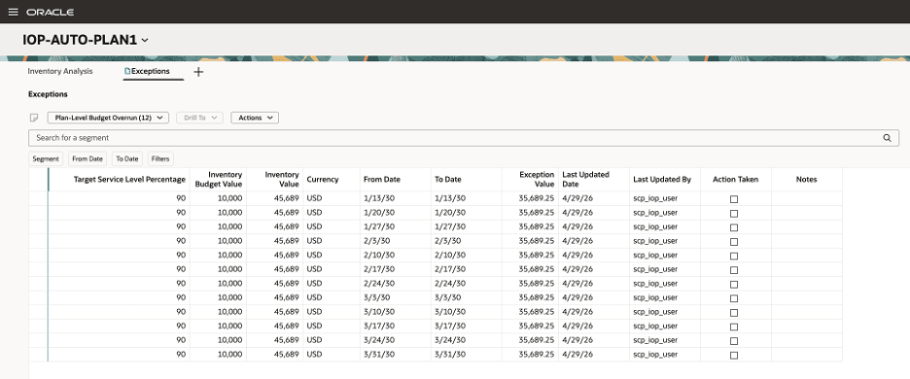This screenshot has width=910, height=379.
Task: Click the search magnifier icon
Action: pos(887,138)
